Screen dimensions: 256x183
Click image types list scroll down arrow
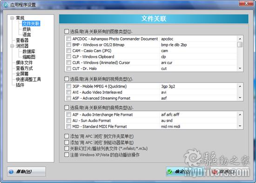point(240,68)
